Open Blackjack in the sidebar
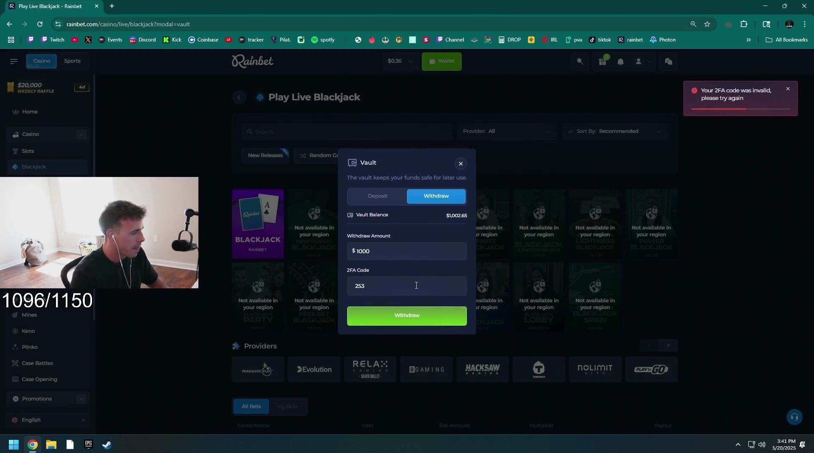 tap(47, 167)
